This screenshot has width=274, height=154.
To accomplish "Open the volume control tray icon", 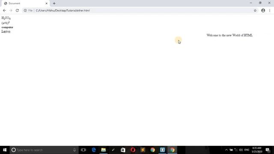I will (241, 150).
